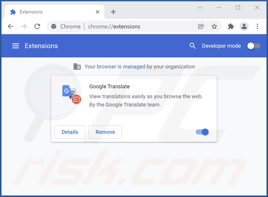Maximize the Chrome window
The height and width of the screenshot is (197, 268).
point(238,7)
